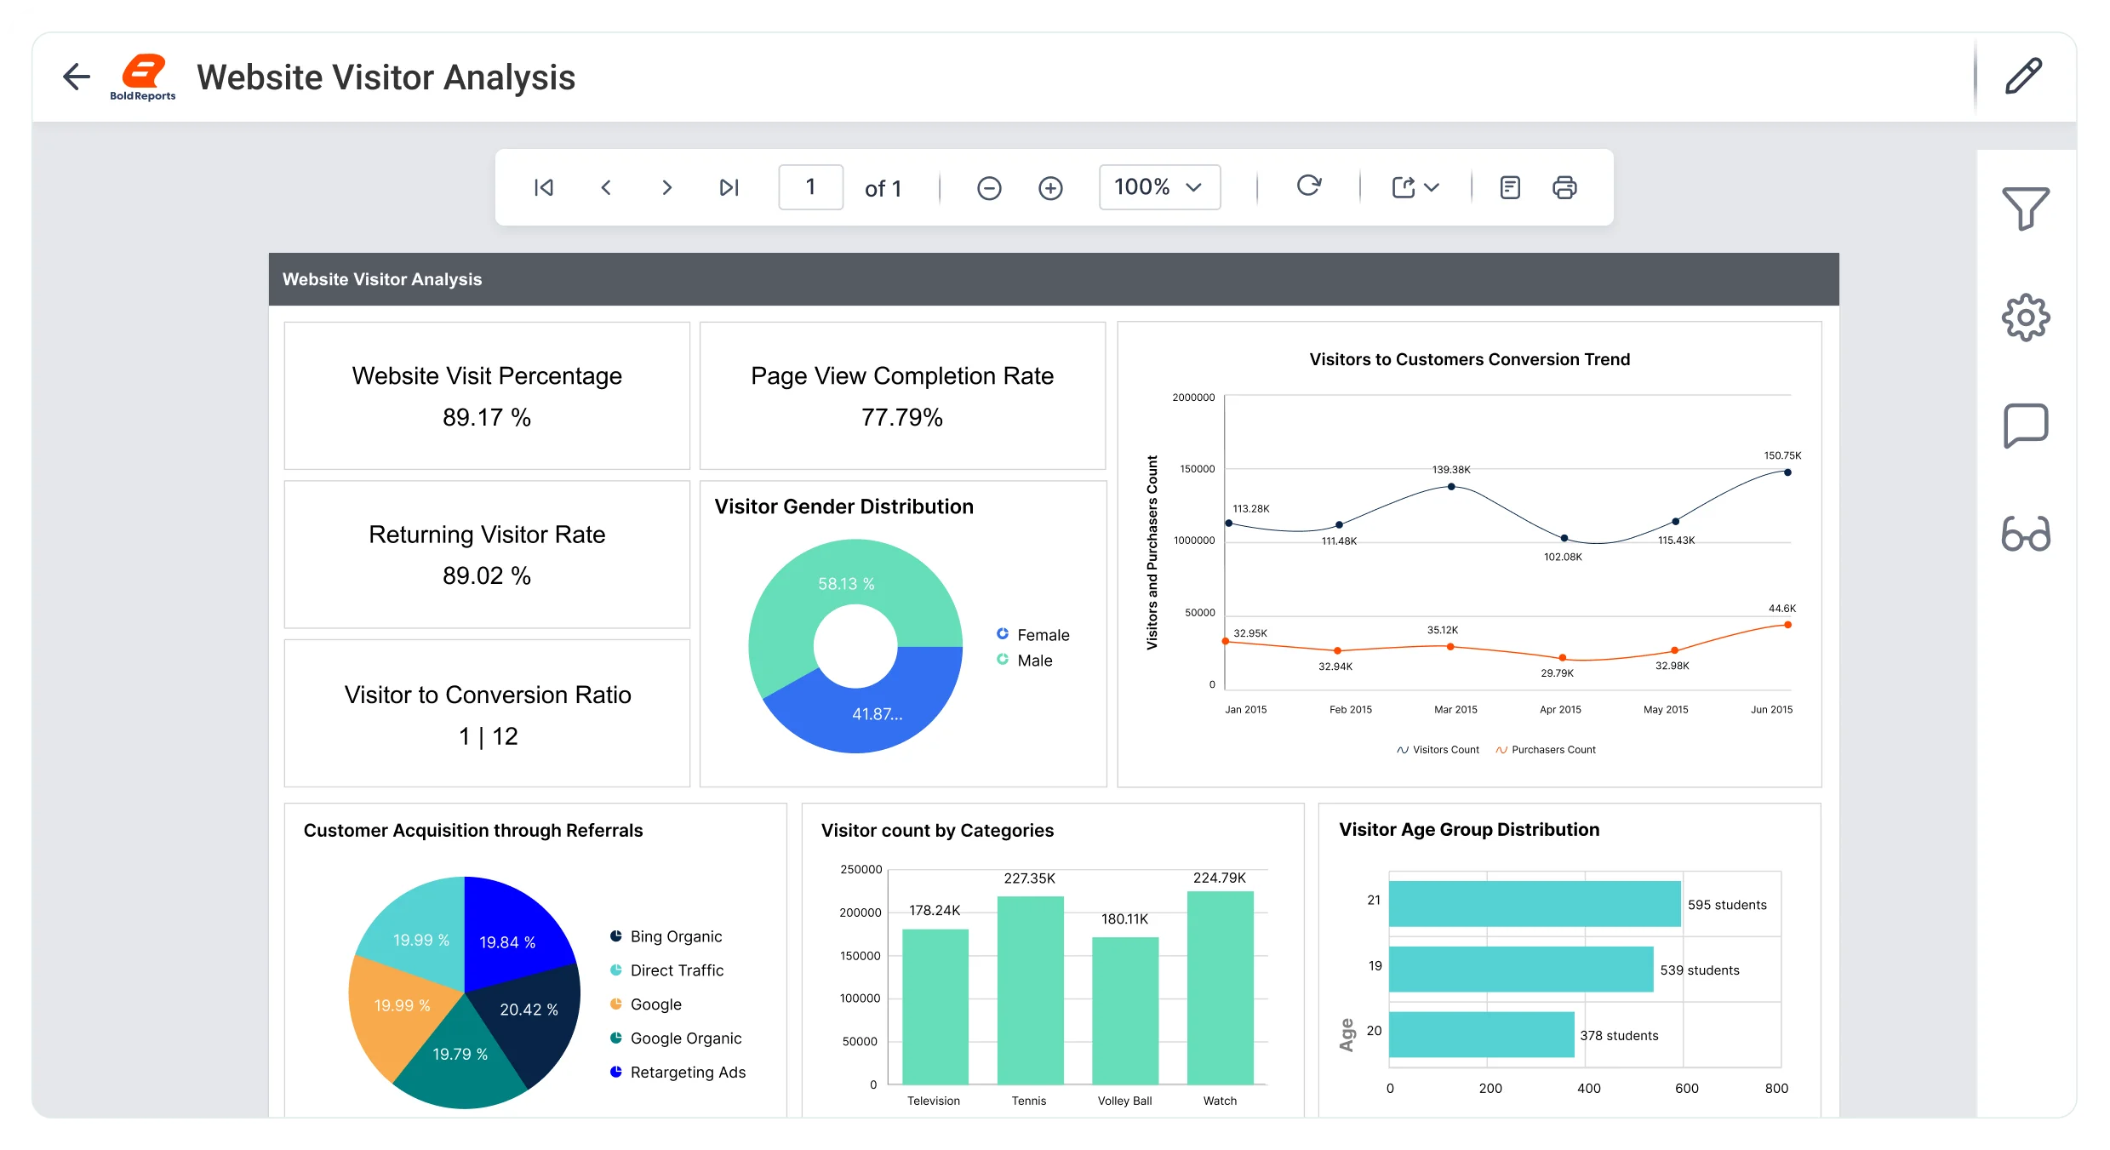This screenshot has height=1150, width=2110.
Task: Toggle the Purchasers Count legend item
Action: (1546, 750)
